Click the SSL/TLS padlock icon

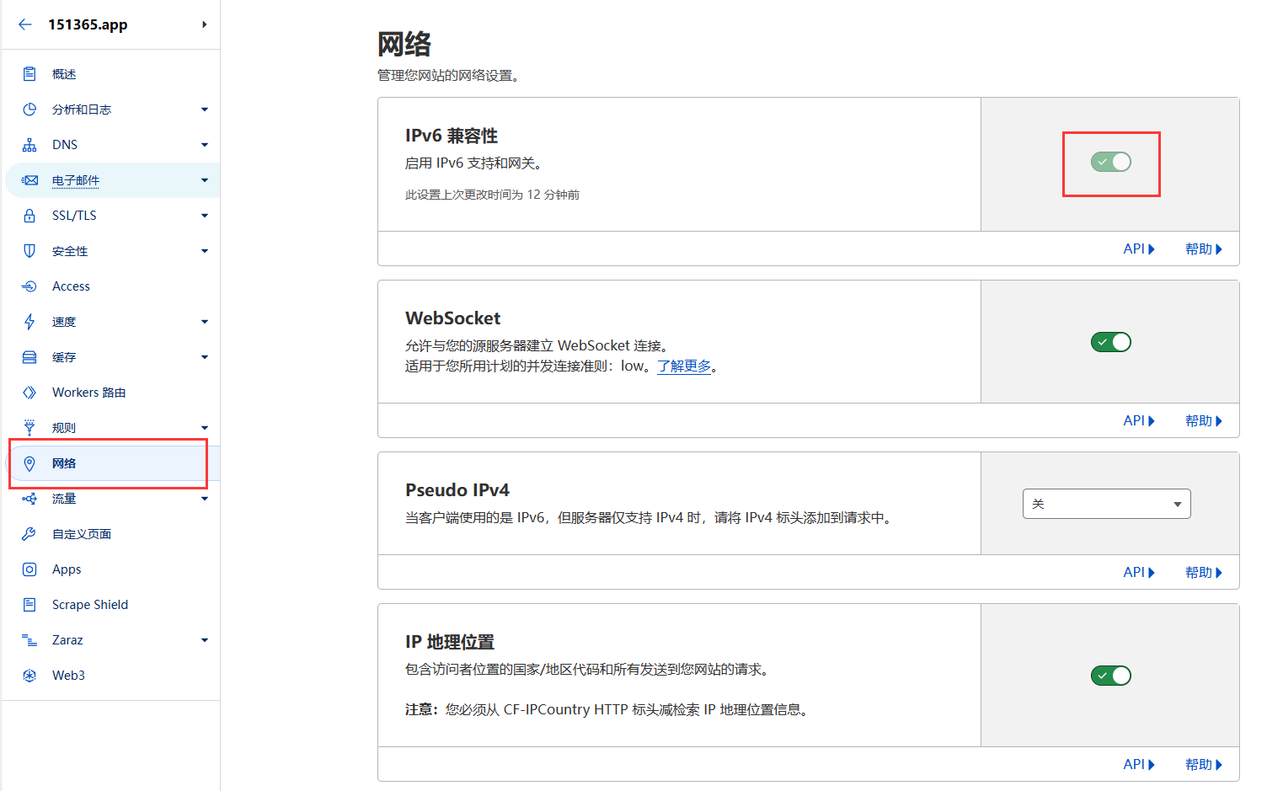click(29, 216)
